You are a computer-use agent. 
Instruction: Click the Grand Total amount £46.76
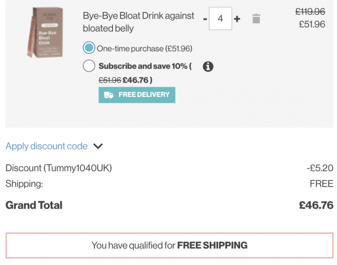click(316, 205)
